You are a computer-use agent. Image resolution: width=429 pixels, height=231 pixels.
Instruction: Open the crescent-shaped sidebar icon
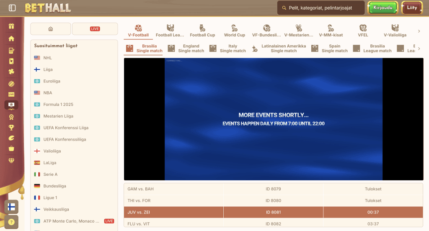click(x=11, y=138)
